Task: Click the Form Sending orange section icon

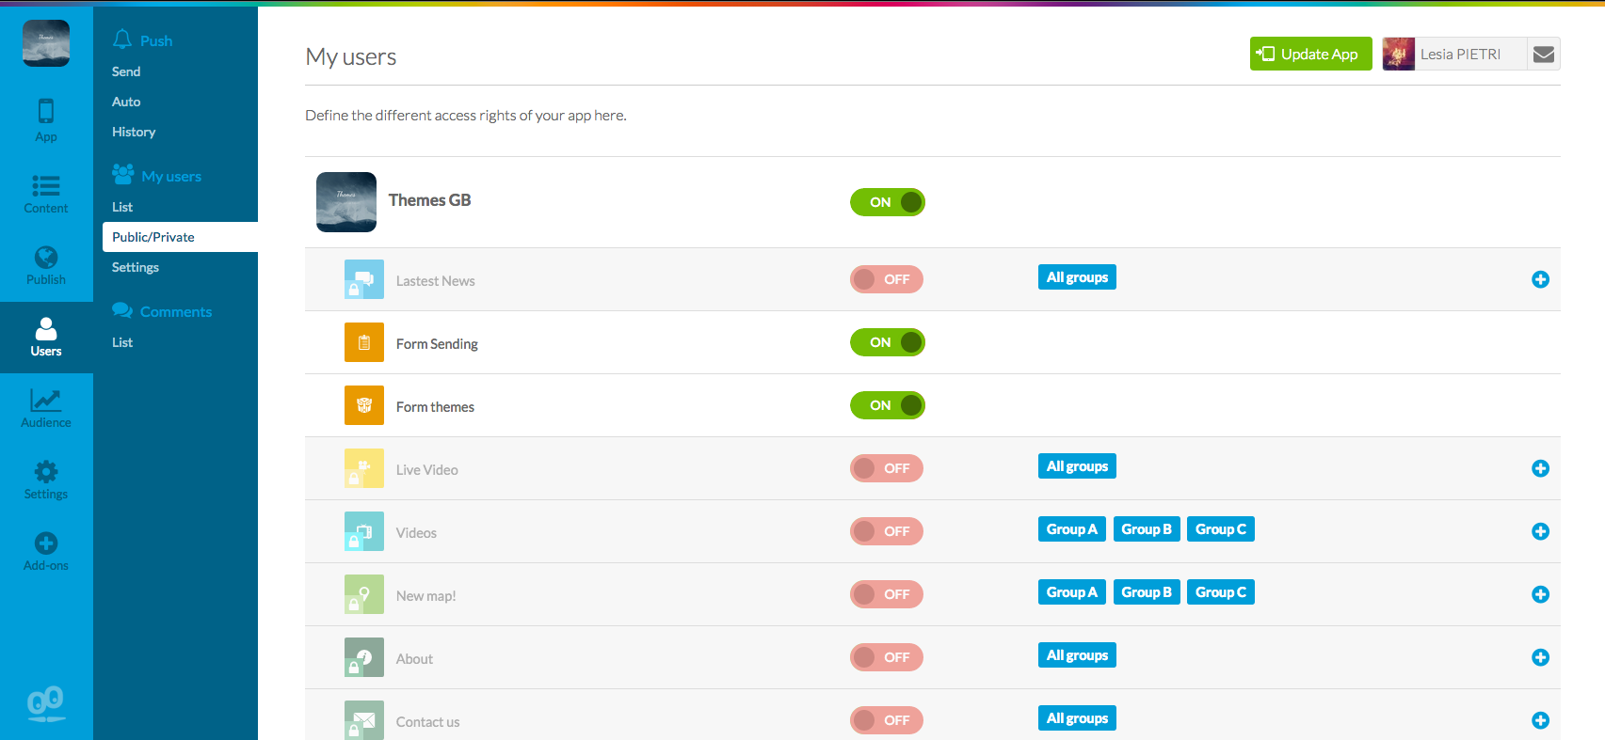Action: pos(364,343)
